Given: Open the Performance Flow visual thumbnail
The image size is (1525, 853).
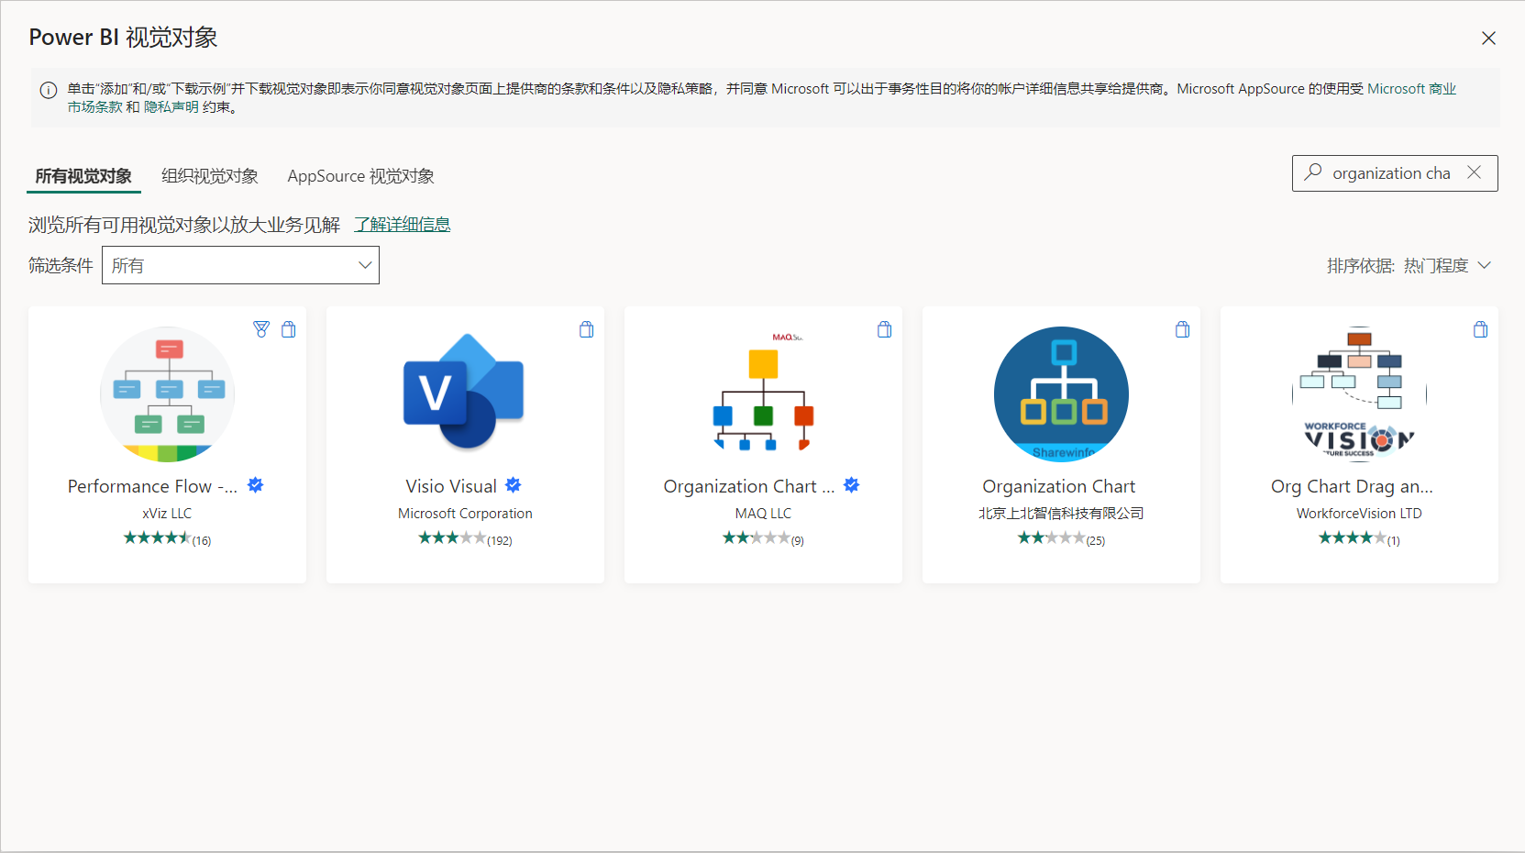Looking at the screenshot, I should click(x=167, y=394).
